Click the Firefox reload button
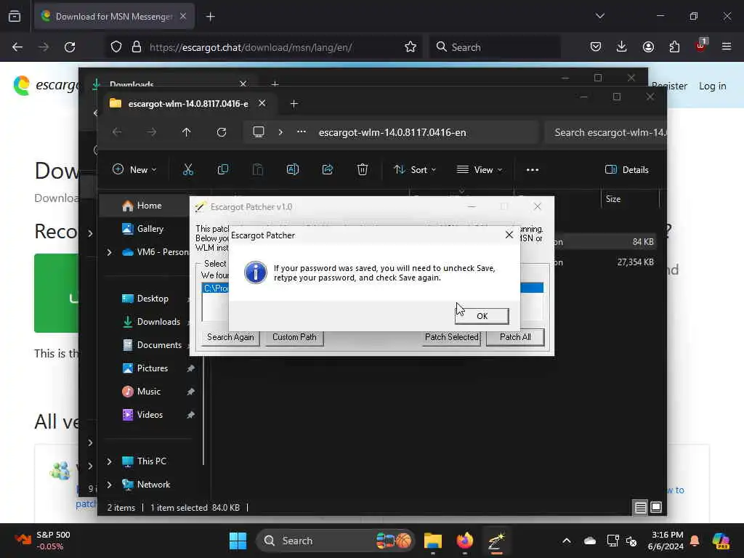The image size is (744, 558). click(x=70, y=47)
